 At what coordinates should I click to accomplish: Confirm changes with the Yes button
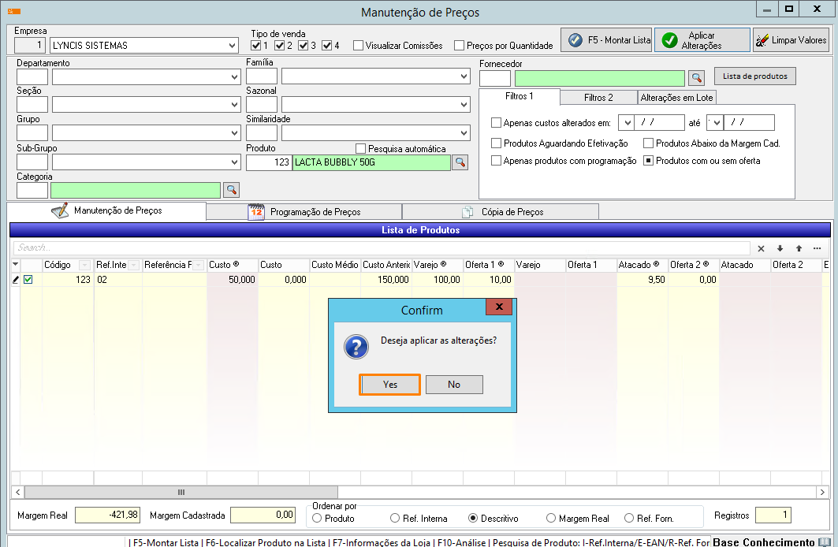[390, 385]
